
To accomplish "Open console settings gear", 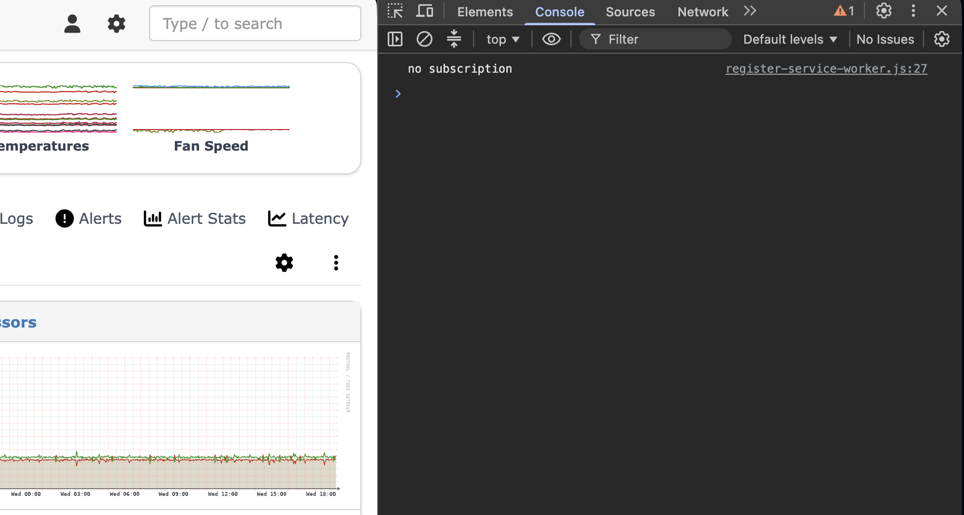I will [942, 39].
